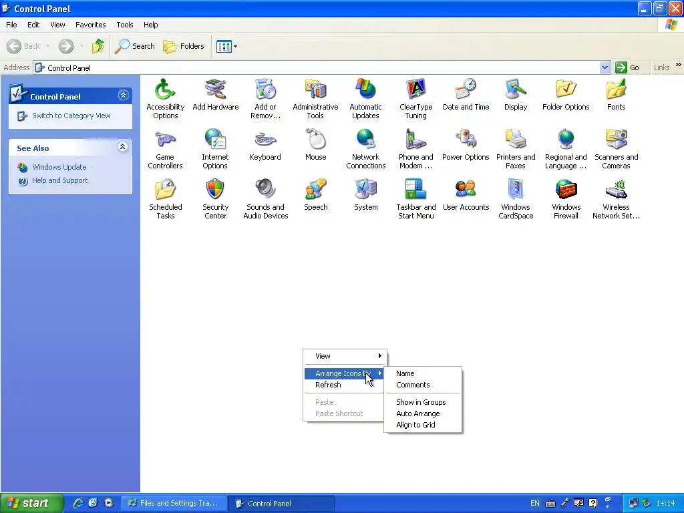The height and width of the screenshot is (513, 684).
Task: Open Internet Options icon
Action: (215, 140)
